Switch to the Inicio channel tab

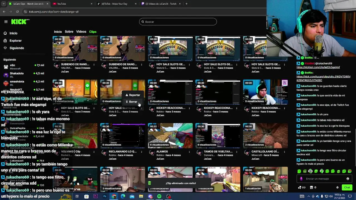[x=58, y=32]
